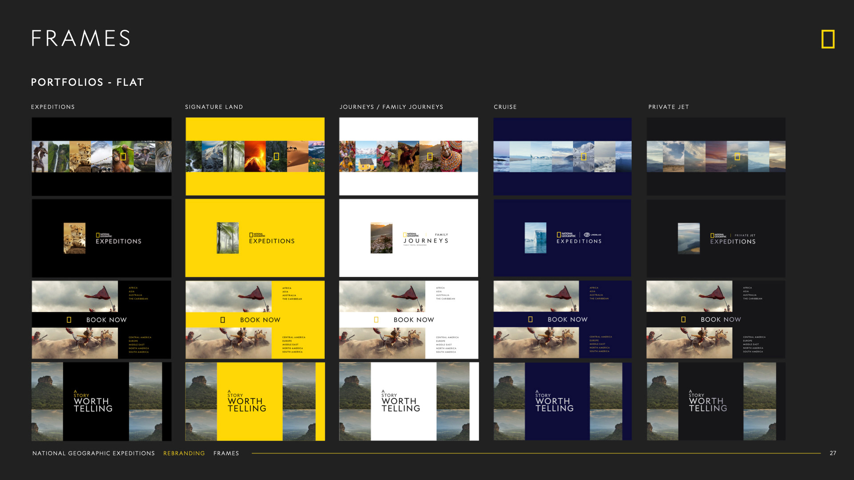The height and width of the screenshot is (480, 854).
Task: Click frame icon beside yellow BOOK NOW
Action: pyautogui.click(x=223, y=320)
